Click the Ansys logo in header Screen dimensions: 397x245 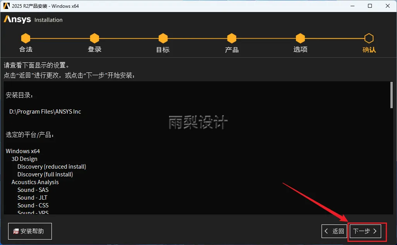pos(17,19)
